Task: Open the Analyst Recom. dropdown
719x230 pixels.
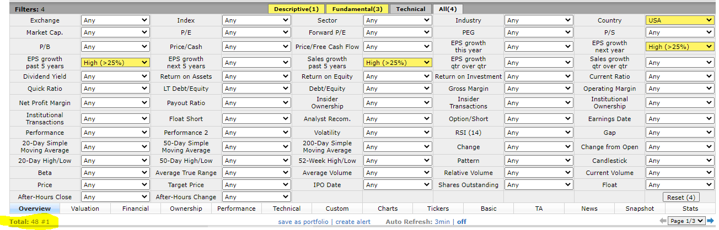Action: coord(398,119)
